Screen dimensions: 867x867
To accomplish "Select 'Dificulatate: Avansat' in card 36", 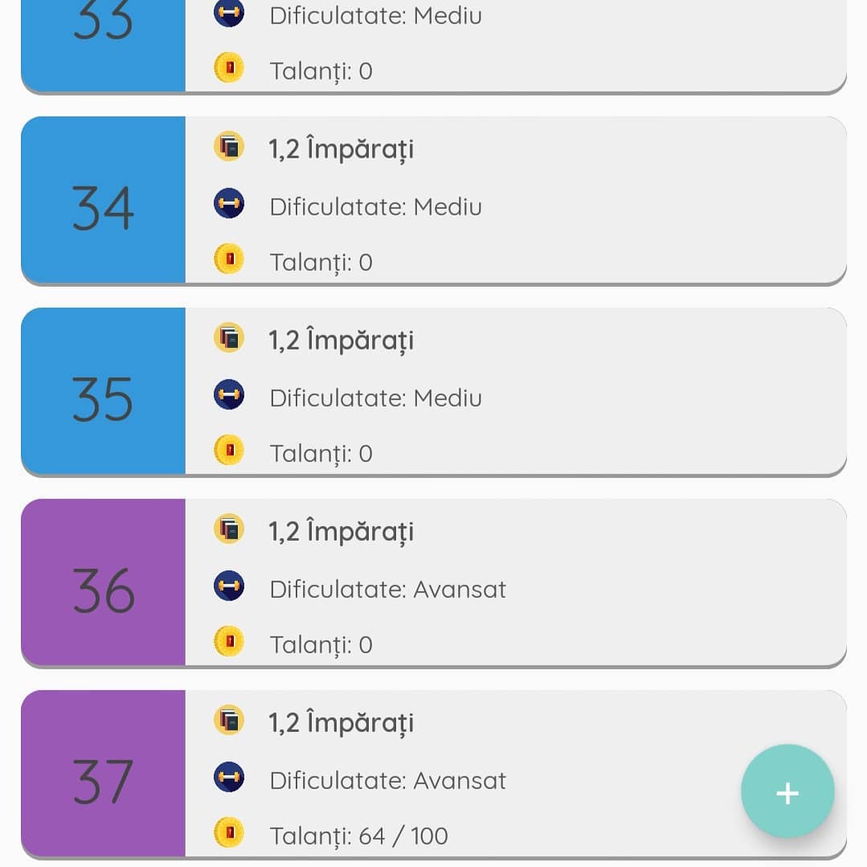I will point(387,590).
